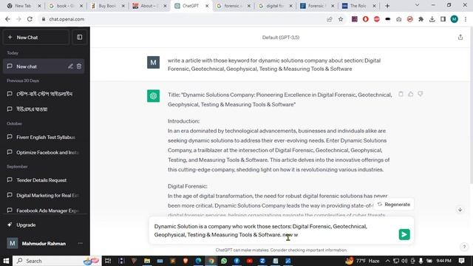Open WhatsApp from the taskbar
This screenshot has height=266, width=473.
pos(224,261)
